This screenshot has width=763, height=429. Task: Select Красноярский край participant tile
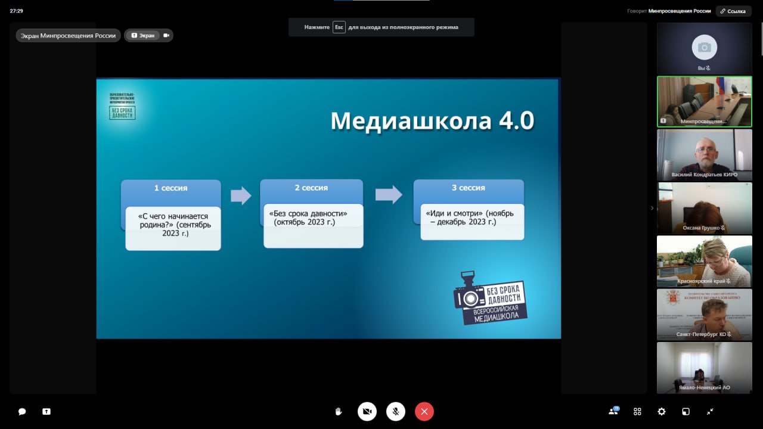tap(704, 260)
